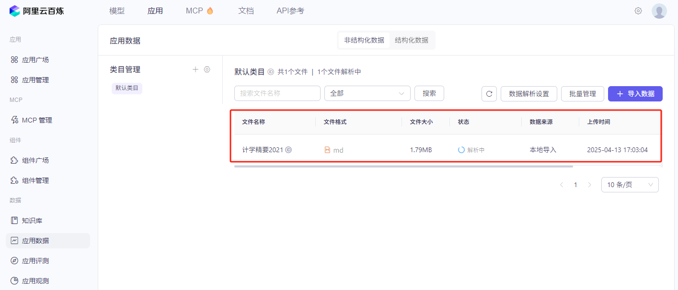Click the 阿里云百炼 logo
The width and height of the screenshot is (678, 290).
(x=36, y=11)
